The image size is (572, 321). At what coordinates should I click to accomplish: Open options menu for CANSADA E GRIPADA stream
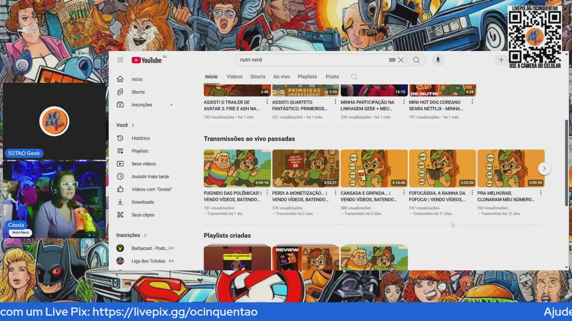tap(404, 193)
